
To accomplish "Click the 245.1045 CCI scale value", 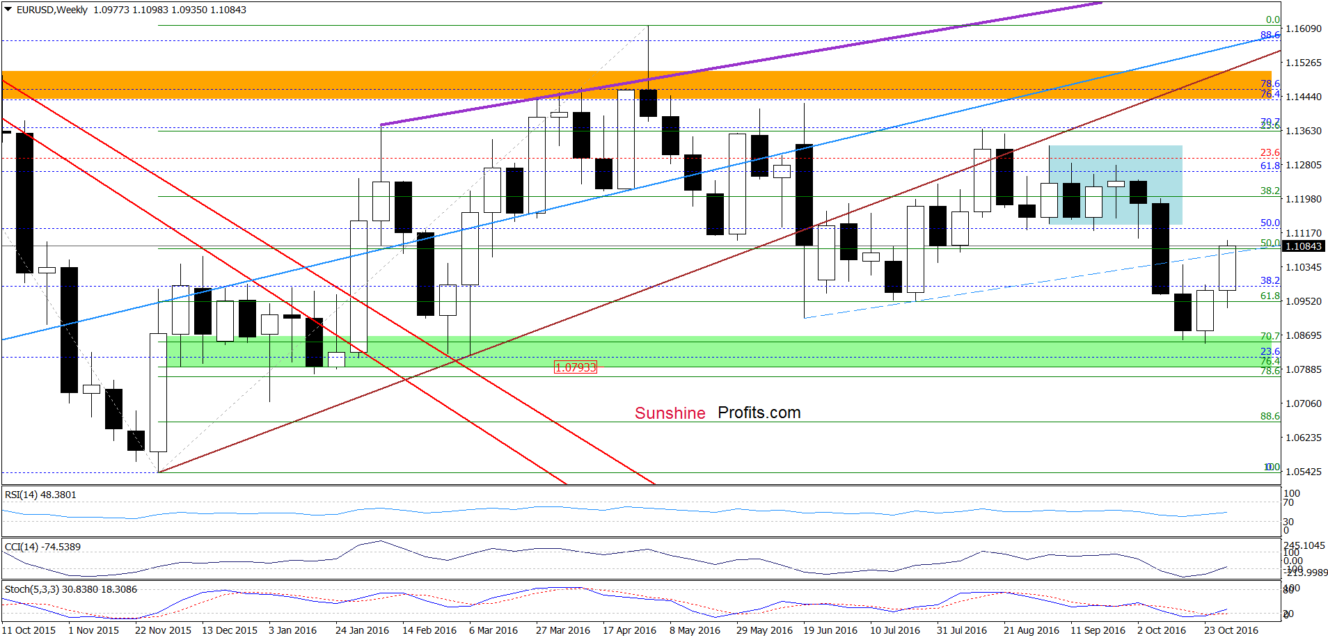I will (x=1304, y=545).
